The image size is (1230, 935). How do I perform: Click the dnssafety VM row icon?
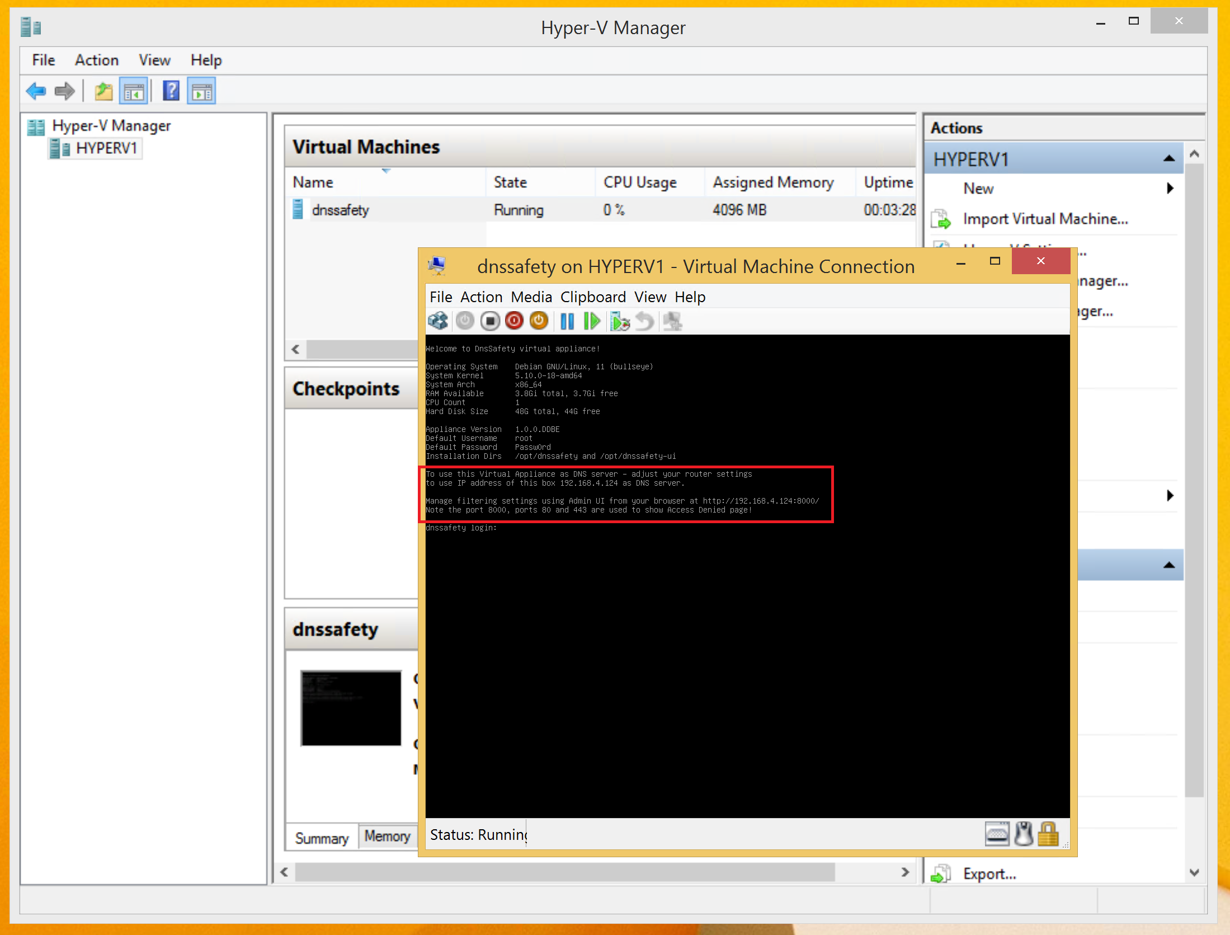click(x=298, y=209)
